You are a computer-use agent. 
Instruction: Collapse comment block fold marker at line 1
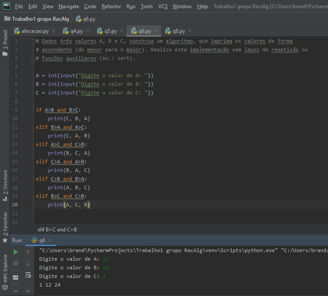point(33,41)
